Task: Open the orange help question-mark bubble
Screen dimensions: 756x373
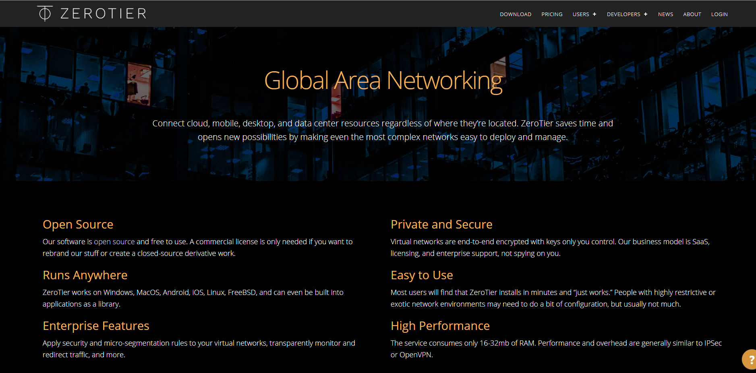Action: point(750,359)
